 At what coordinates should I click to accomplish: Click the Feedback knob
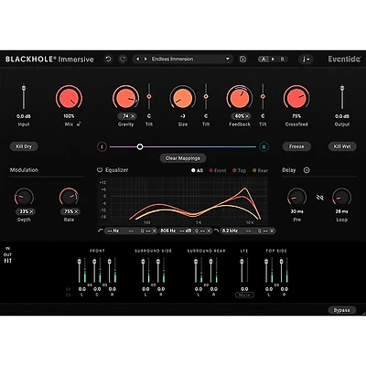pyautogui.click(x=240, y=97)
